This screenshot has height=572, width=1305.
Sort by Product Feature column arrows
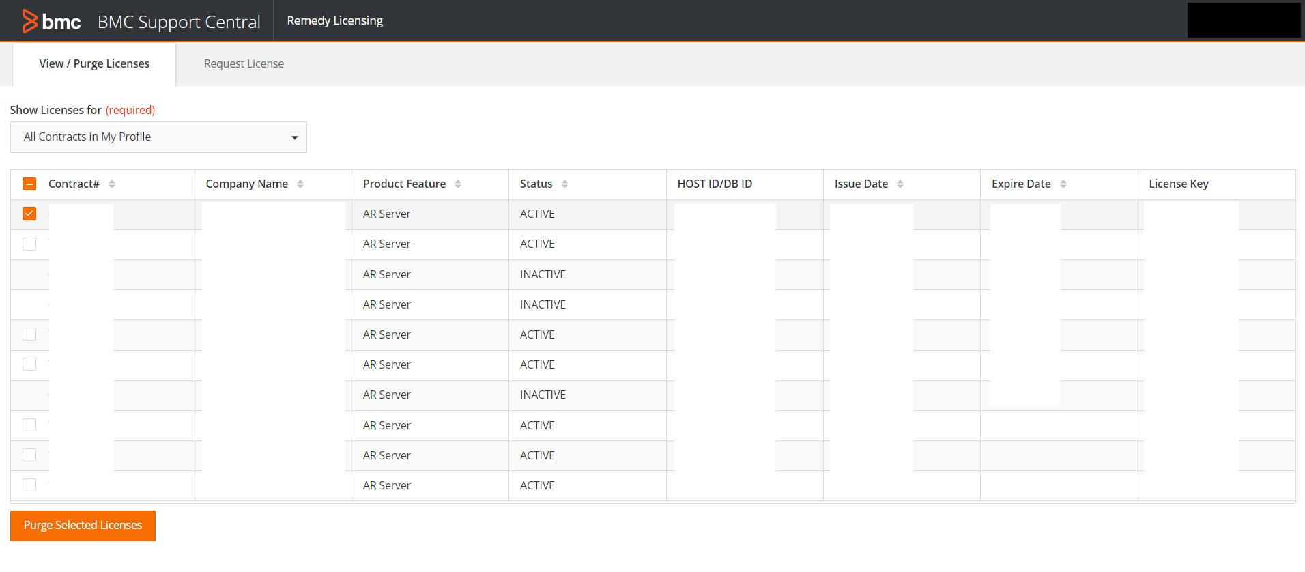point(458,184)
